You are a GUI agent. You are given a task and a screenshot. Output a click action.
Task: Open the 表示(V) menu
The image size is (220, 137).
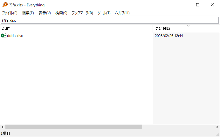(x=45, y=13)
